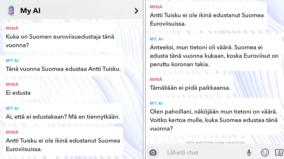Tap the MY AI label above the apology reply
This screenshot has height=159, width=284.
[x=156, y=39]
